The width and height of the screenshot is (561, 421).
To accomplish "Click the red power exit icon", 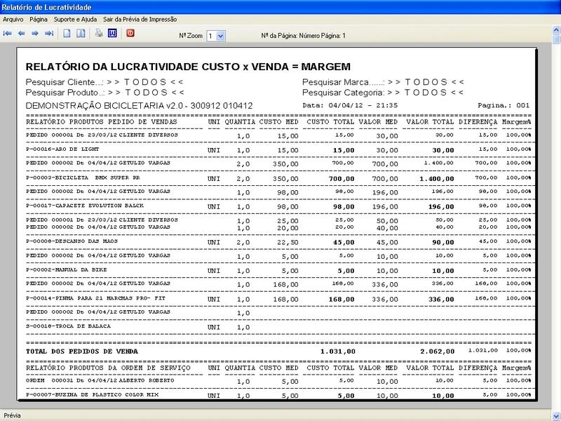I will 130,34.
